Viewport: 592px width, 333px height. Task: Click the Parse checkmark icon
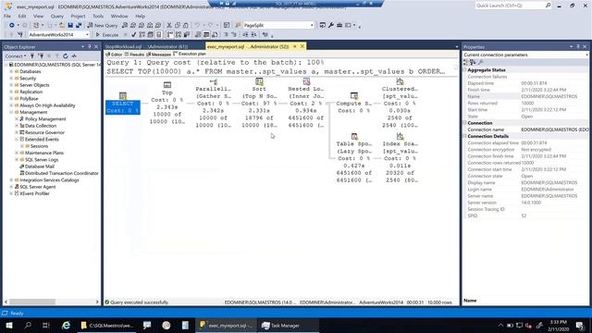click(133, 35)
